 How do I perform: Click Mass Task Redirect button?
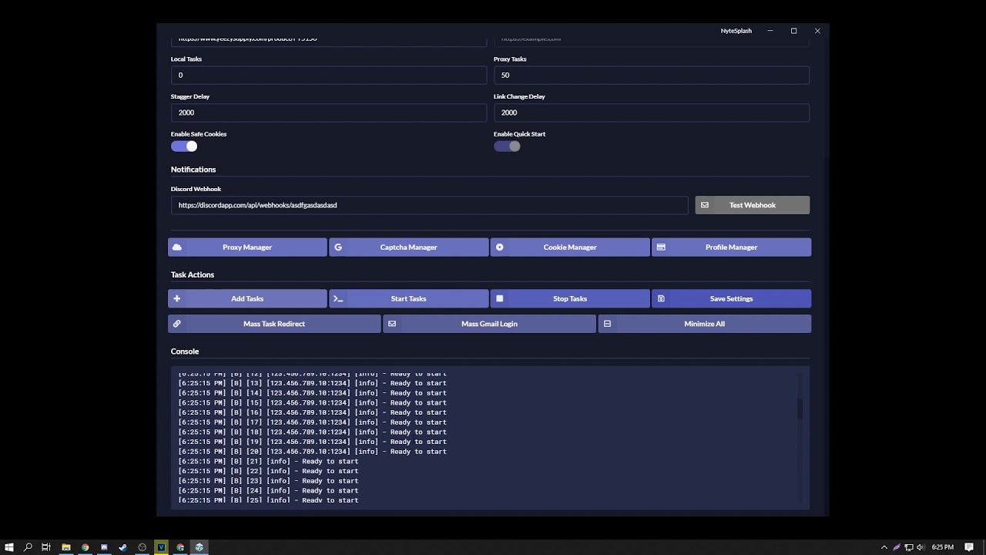click(x=274, y=324)
